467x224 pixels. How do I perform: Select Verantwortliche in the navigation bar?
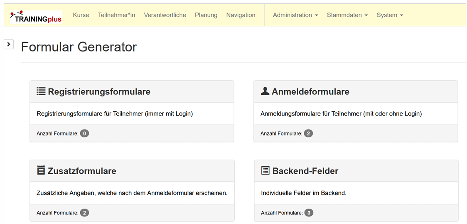pyautogui.click(x=165, y=15)
